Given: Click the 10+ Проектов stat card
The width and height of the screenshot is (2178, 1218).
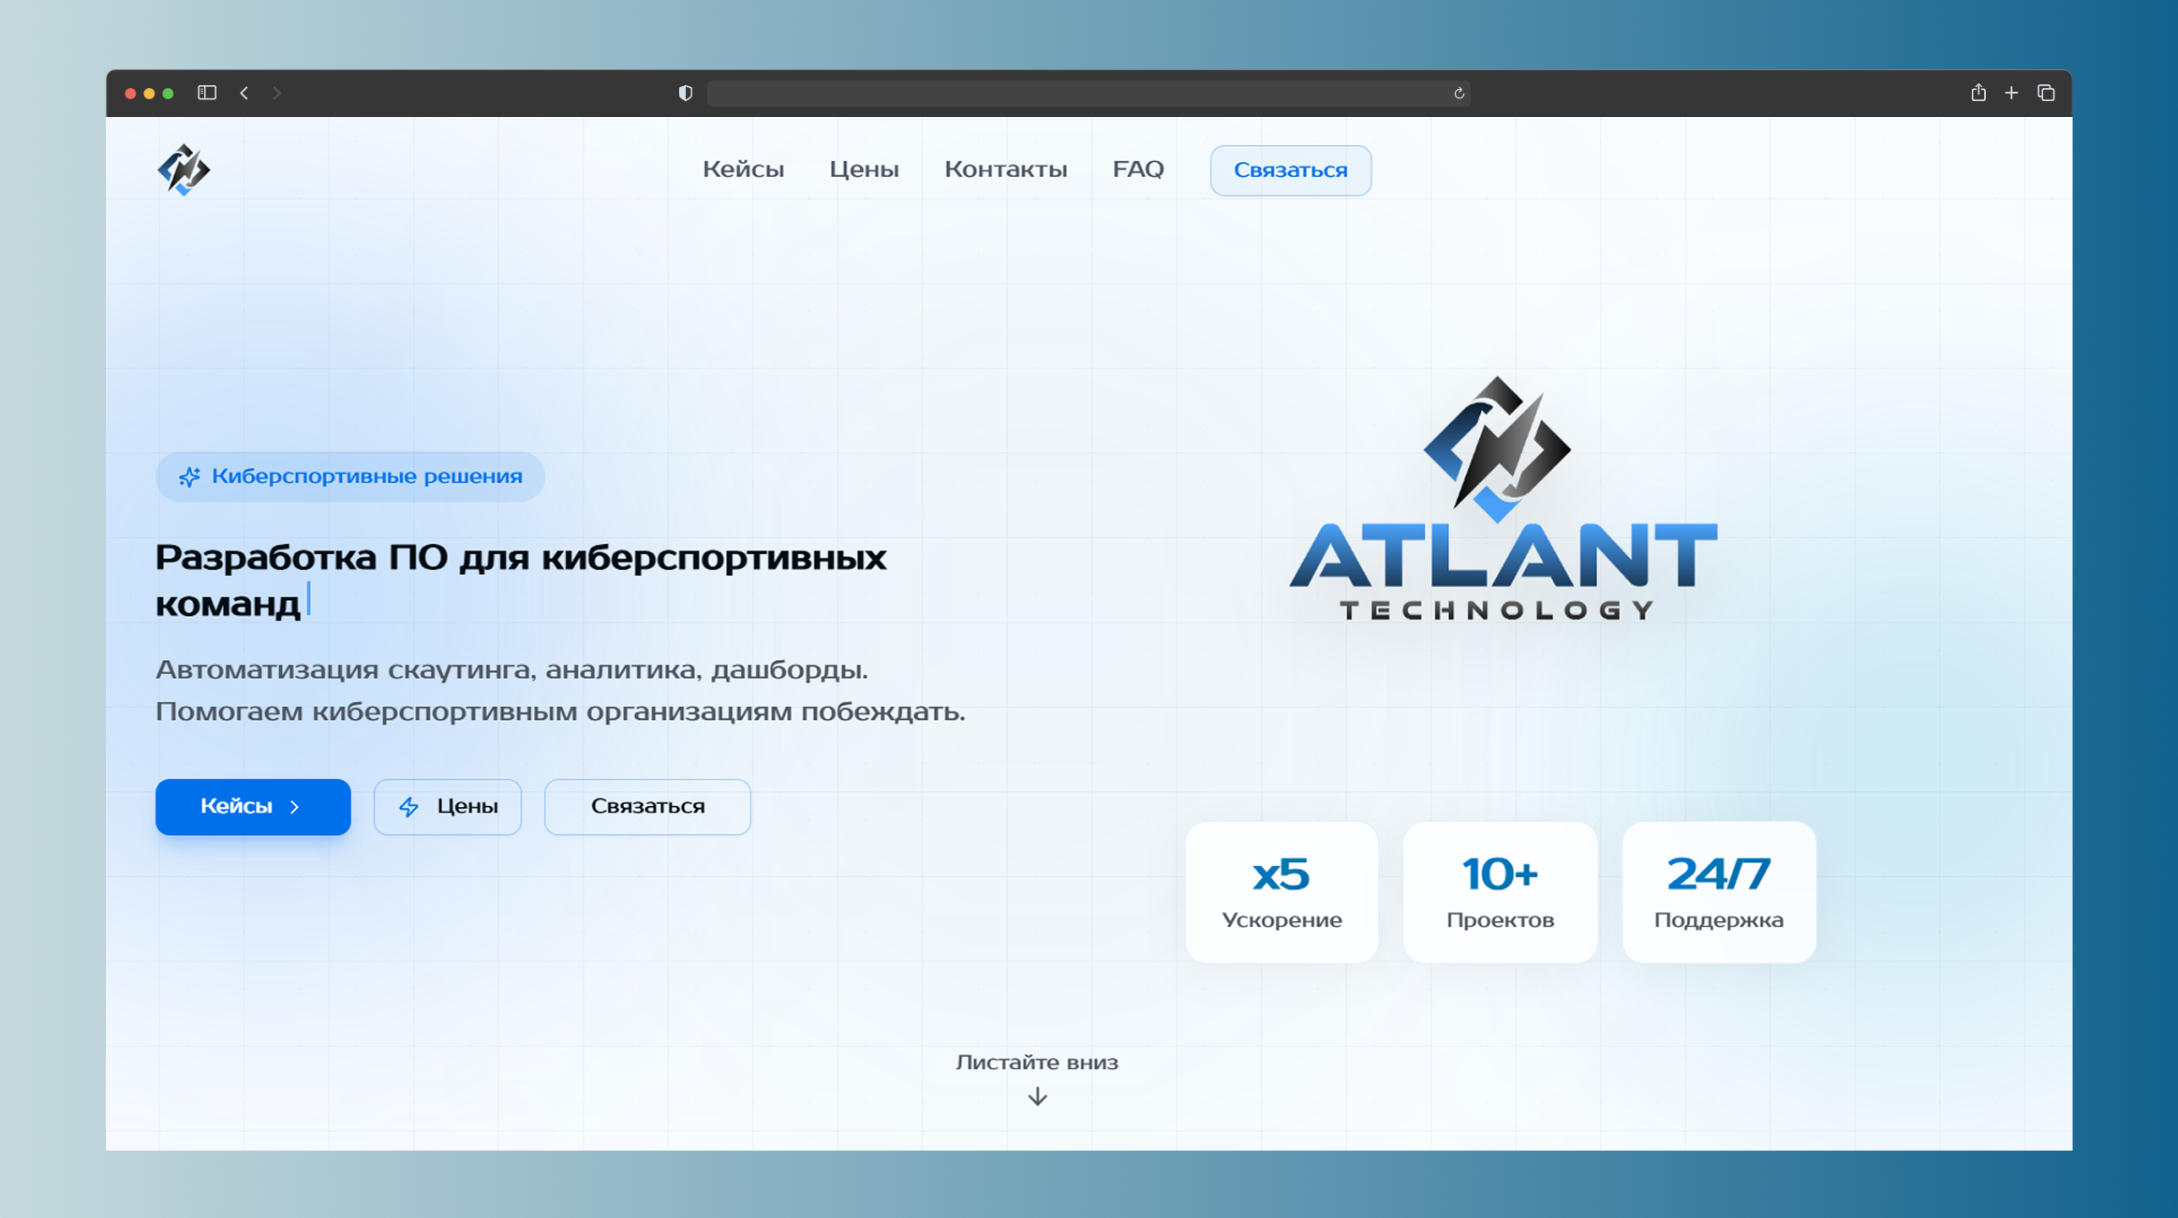Looking at the screenshot, I should (x=1500, y=892).
